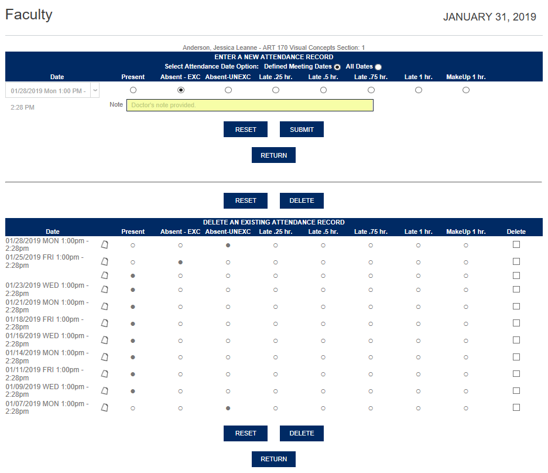Click the JANUARY 31, 2019 date text
Viewport: 548px width, 473px height.
click(x=489, y=17)
